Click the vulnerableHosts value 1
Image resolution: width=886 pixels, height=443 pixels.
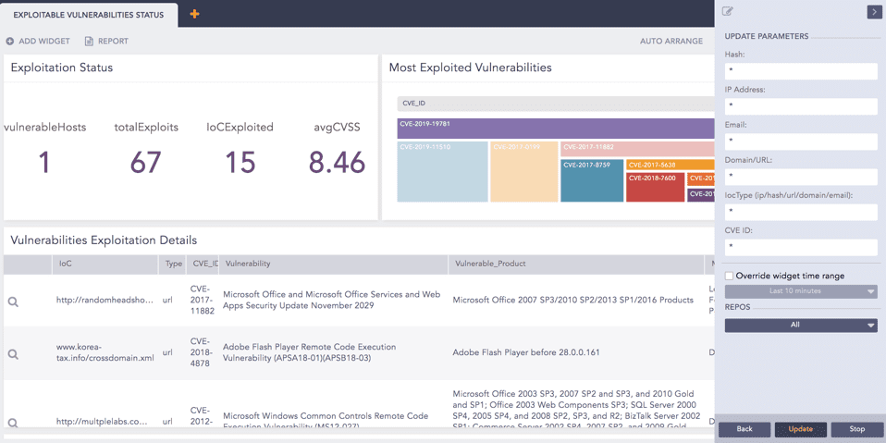tap(44, 163)
